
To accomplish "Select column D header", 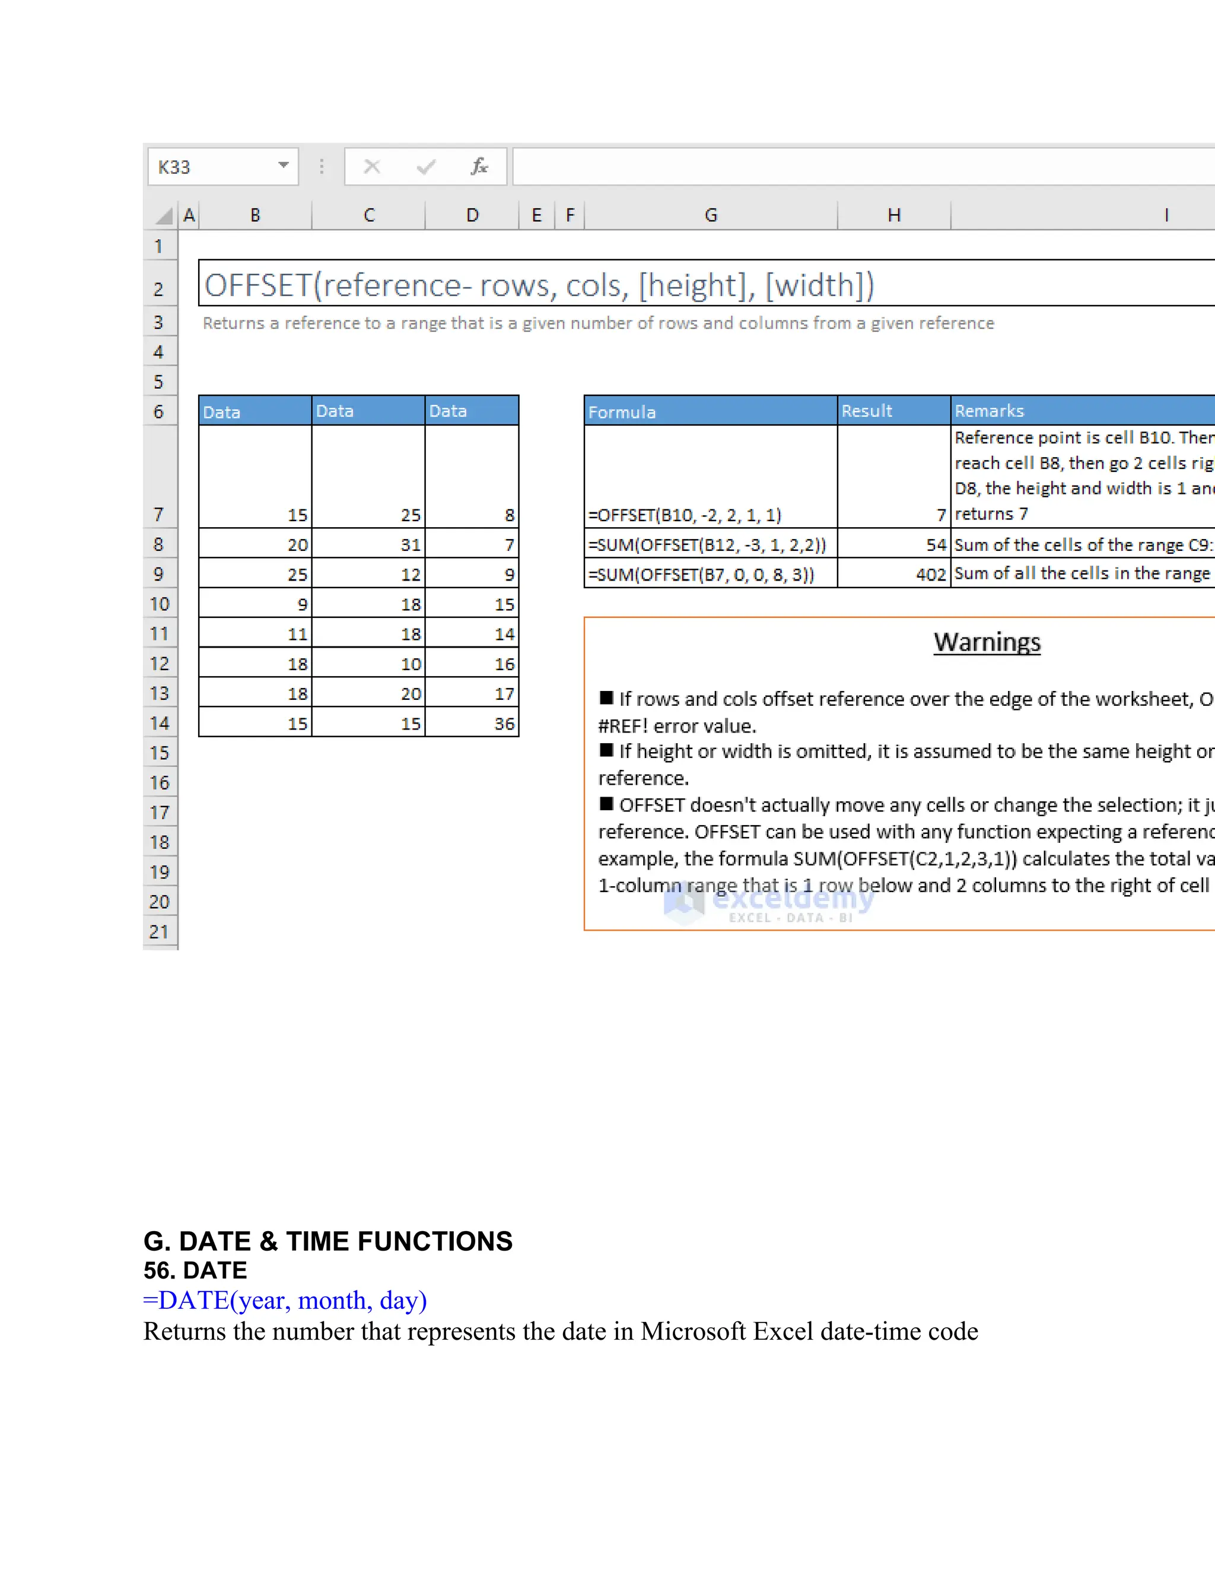I will tap(472, 215).
